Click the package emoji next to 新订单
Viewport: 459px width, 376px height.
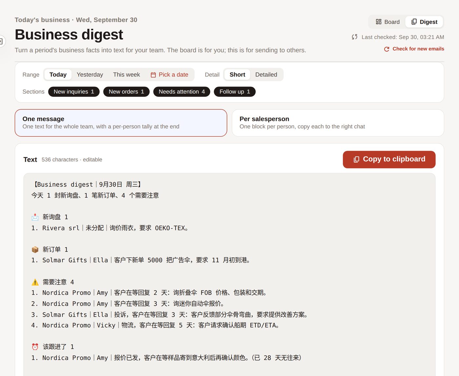[35, 250]
